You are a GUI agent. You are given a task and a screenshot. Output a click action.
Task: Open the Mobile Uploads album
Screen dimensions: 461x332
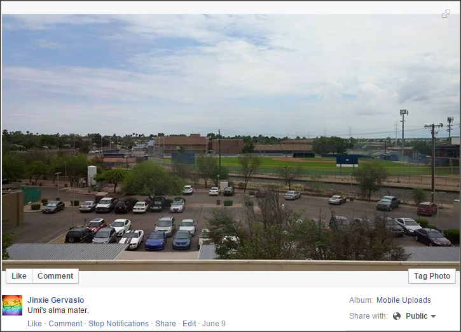click(x=403, y=300)
